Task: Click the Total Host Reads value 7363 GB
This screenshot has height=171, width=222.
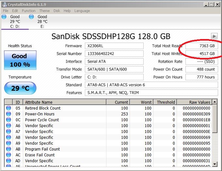Action: pos(202,46)
